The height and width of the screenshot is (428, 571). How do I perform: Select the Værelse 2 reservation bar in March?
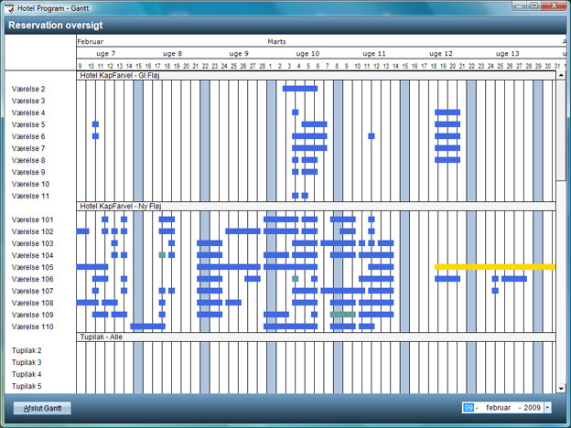tap(299, 89)
